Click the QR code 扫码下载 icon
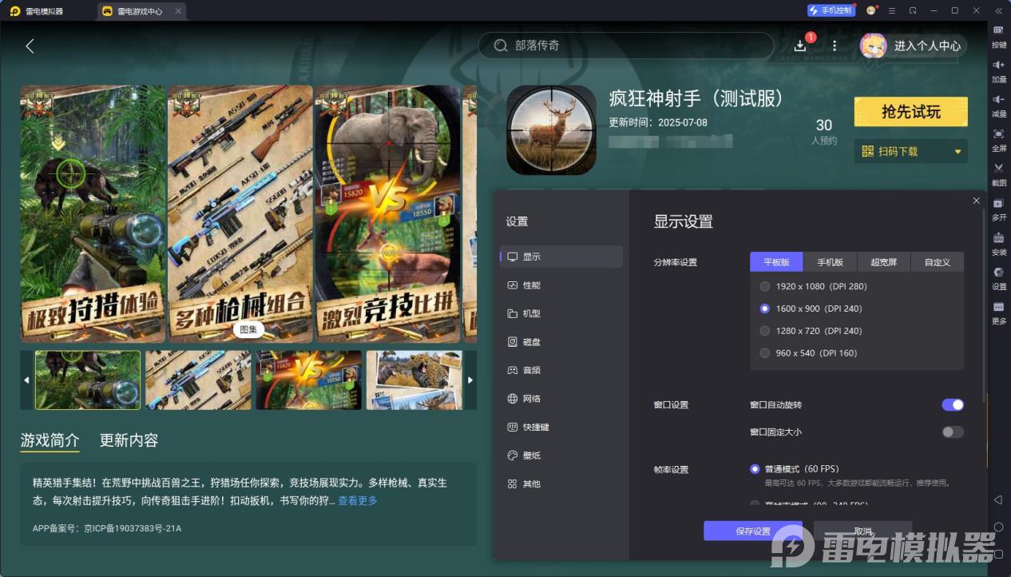 [868, 151]
